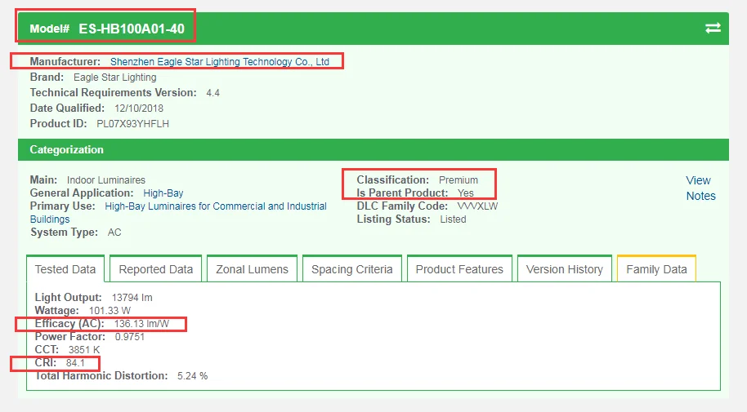
Task: Open the Product Features tab
Action: click(459, 269)
